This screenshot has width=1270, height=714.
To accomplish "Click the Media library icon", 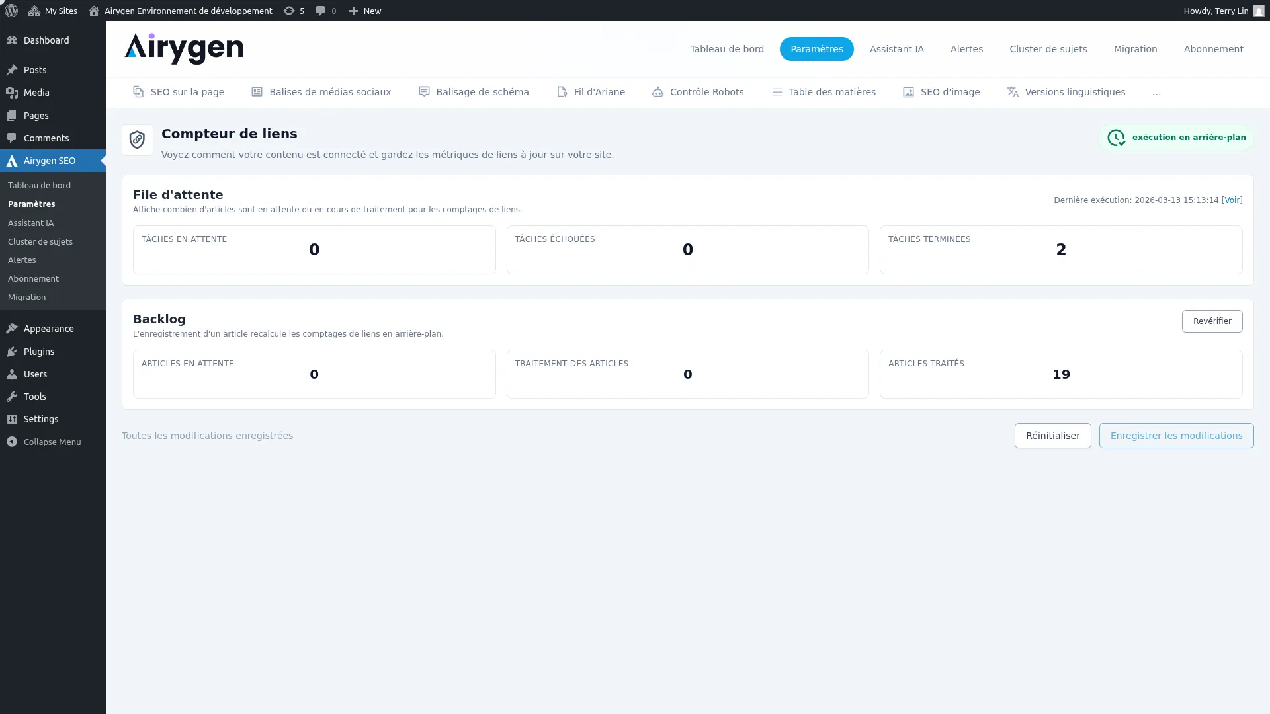I will point(12,93).
